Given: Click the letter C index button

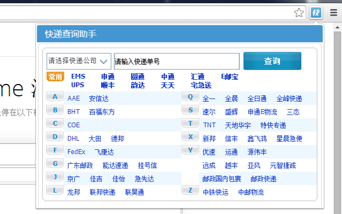Looking at the screenshot, I should [x=55, y=124].
